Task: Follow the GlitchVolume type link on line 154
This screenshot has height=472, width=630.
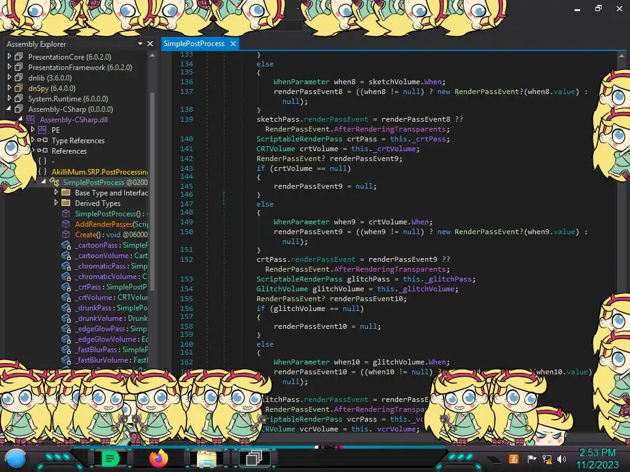Action: [282, 289]
